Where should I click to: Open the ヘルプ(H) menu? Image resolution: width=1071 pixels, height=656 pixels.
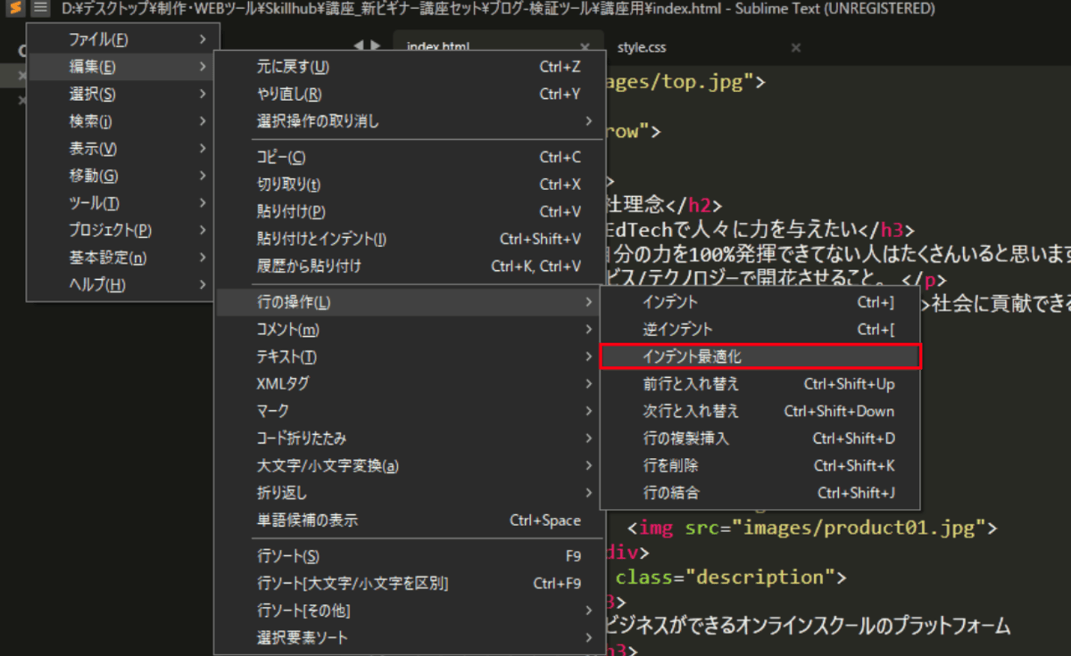point(120,285)
